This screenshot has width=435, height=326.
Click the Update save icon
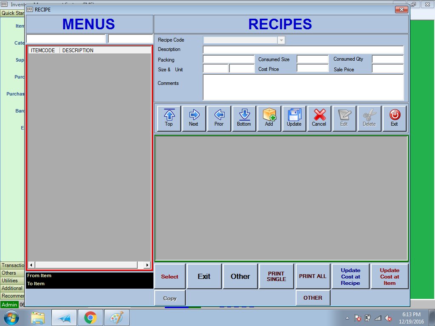coord(294,118)
